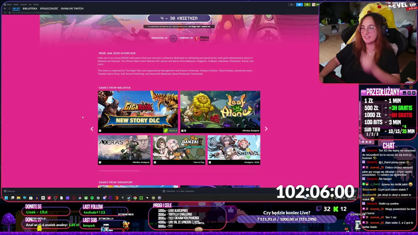
Task: Switch to Steam on the taskbar
Action: point(129,198)
